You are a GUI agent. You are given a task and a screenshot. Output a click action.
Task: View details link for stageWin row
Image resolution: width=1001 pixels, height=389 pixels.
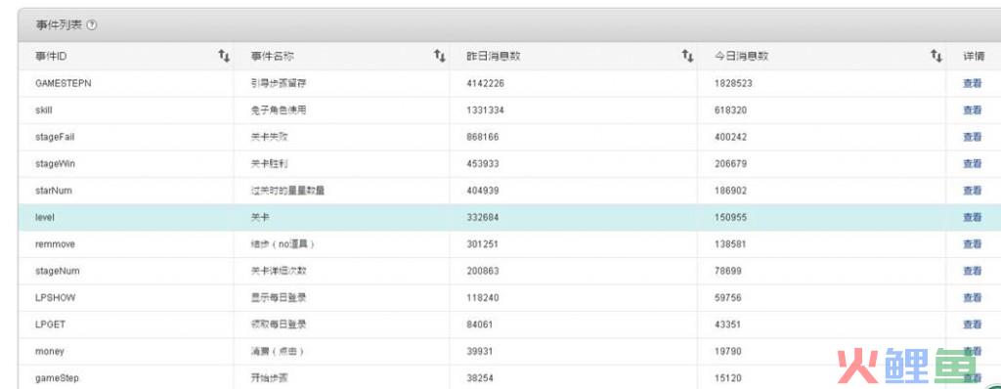click(973, 163)
